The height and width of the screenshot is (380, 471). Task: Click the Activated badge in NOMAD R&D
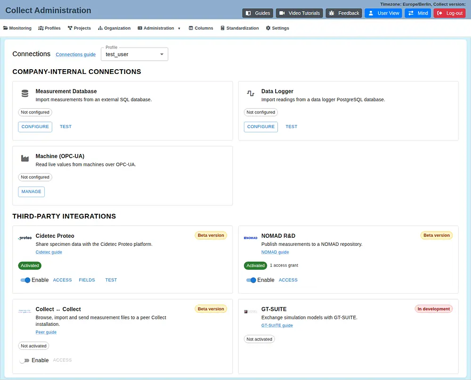click(x=255, y=266)
